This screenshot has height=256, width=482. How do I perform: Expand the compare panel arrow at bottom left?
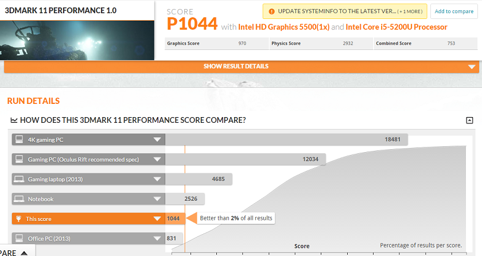point(24,253)
